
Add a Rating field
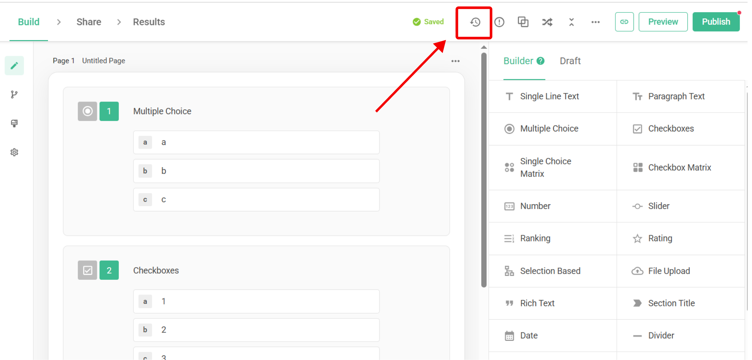click(680, 238)
